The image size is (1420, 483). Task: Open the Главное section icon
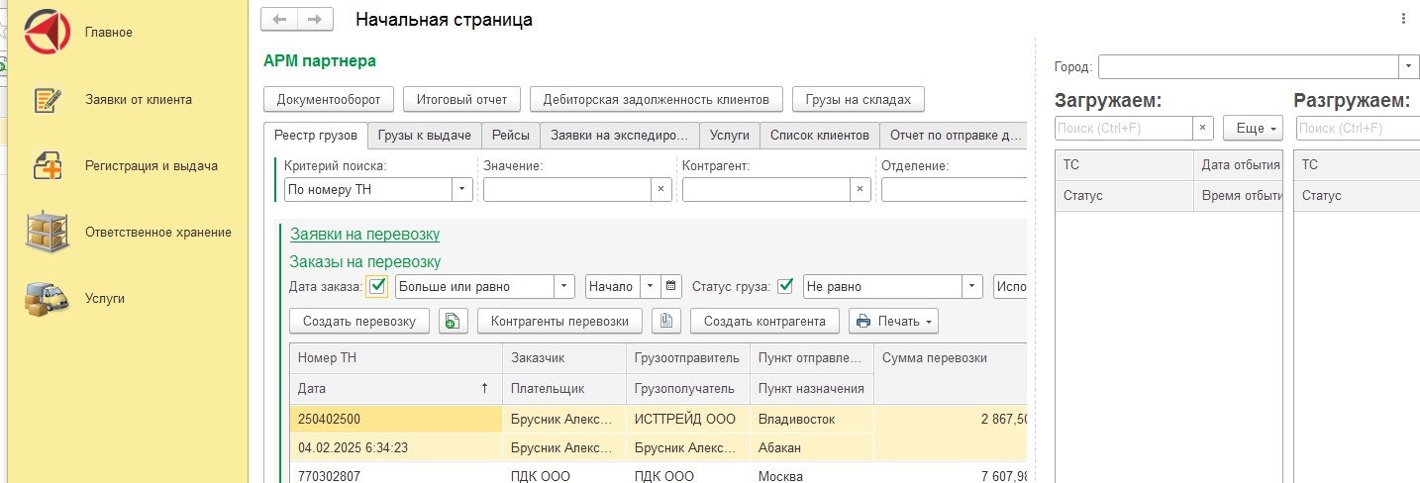pos(47,33)
